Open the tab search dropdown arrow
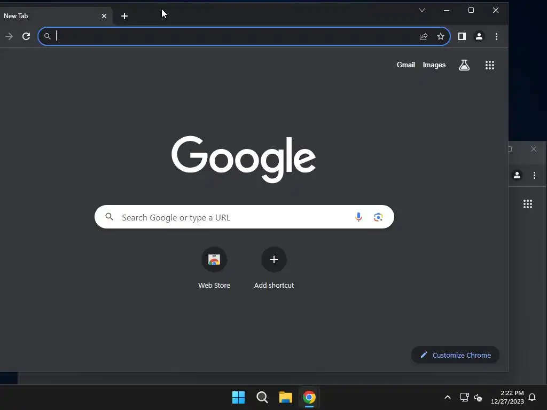 coord(422,10)
